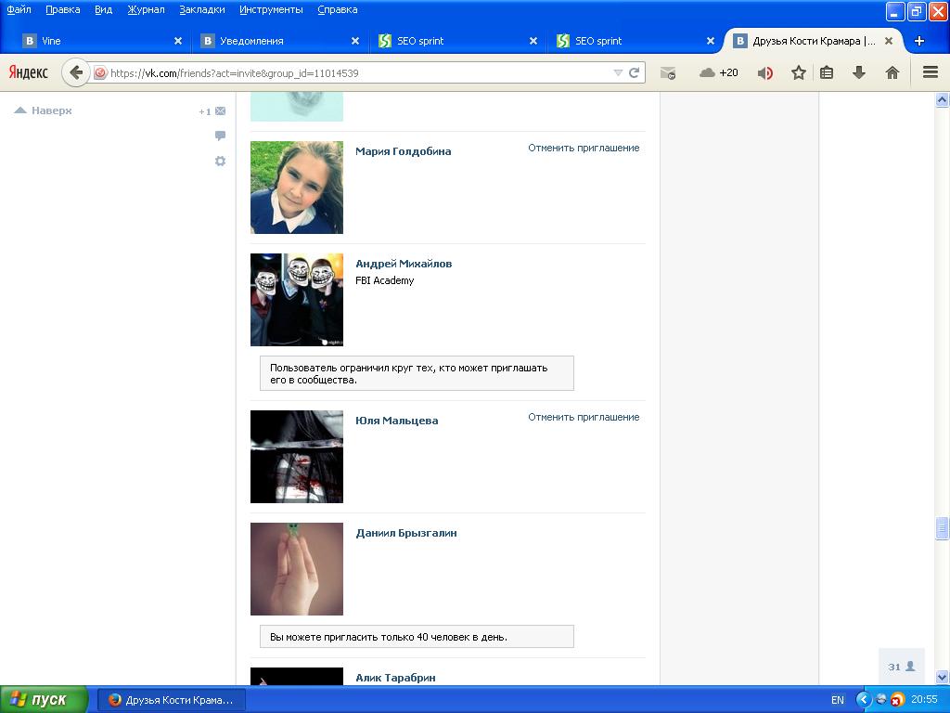The height and width of the screenshot is (713, 950).
Task: Click Андрей Михайлов troll-face photo
Action: pos(297,300)
